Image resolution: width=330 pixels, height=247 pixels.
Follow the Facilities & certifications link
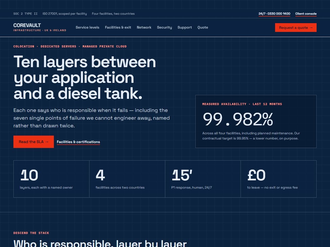click(78, 142)
